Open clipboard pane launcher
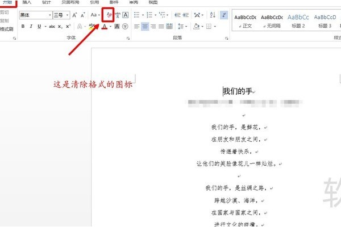 (14, 38)
